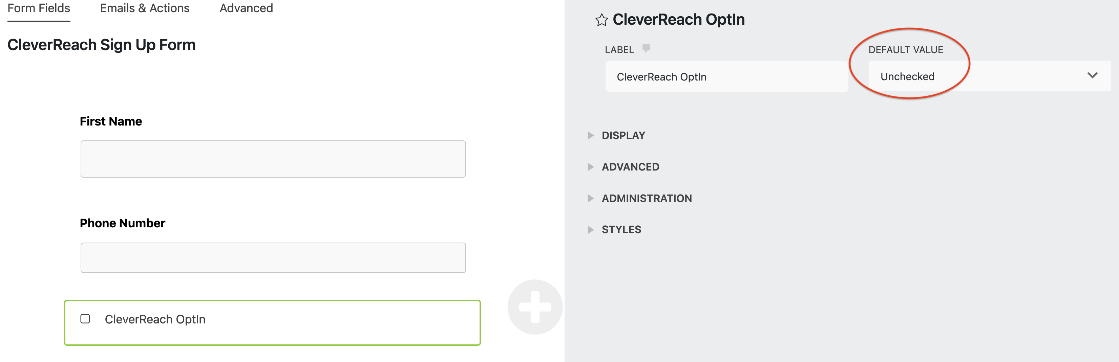Switch to the Emails & Actions tab
1119x362 pixels.
pos(145,8)
